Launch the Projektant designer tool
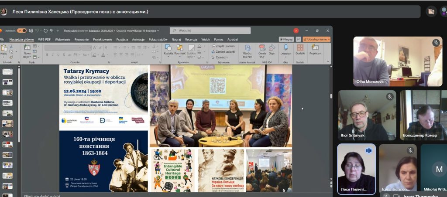Screen dimensions: 447x197 click(315, 48)
